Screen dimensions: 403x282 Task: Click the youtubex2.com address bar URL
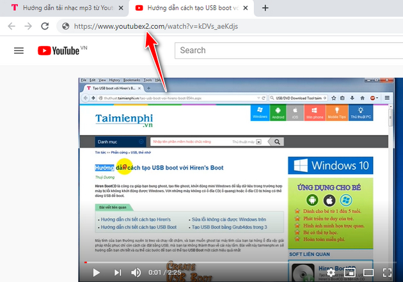(x=155, y=26)
